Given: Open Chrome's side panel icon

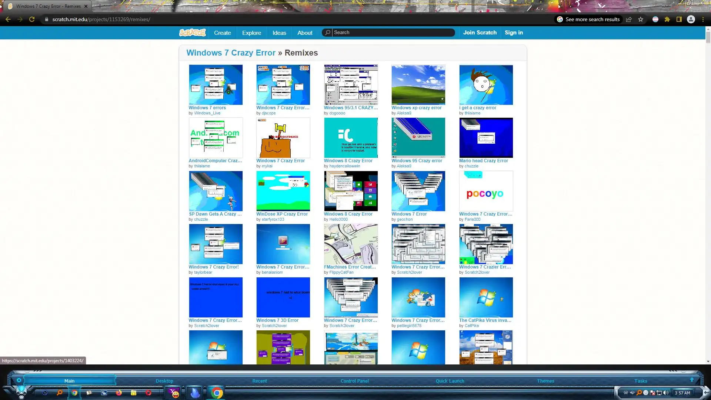Looking at the screenshot, I should [679, 19].
